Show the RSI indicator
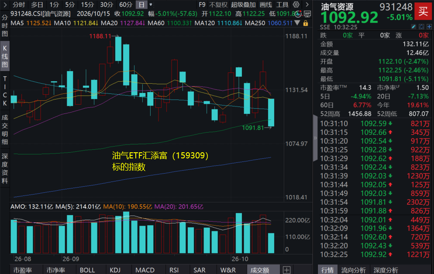This screenshot has height=274, width=434. coord(174,270)
